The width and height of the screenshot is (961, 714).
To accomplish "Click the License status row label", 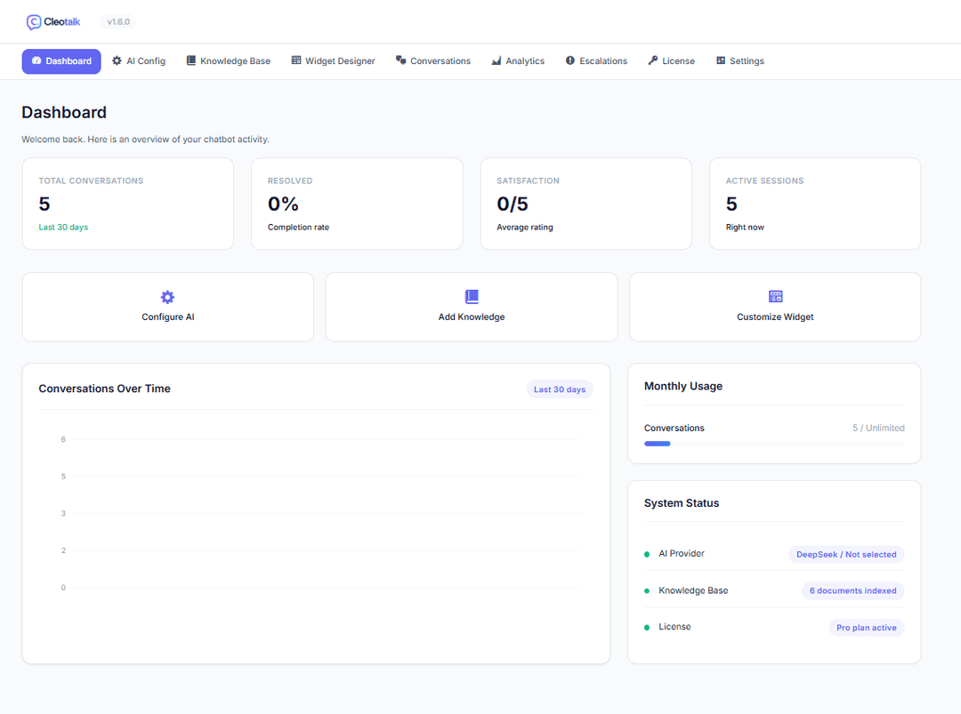I will point(674,627).
